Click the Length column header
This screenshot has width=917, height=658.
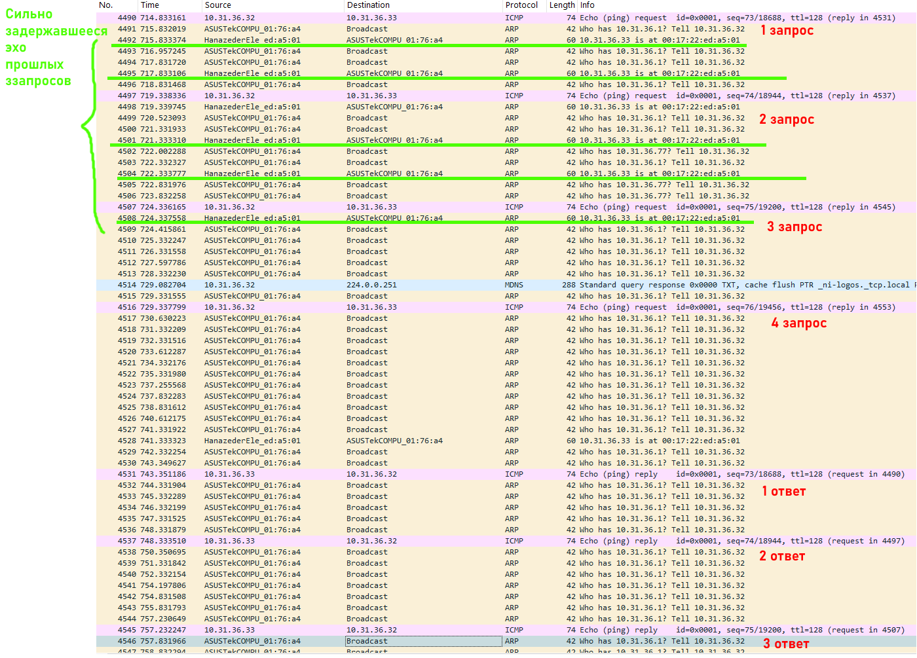coord(561,5)
